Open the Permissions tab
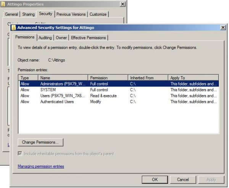The width and height of the screenshot is (229, 188). coord(26,37)
